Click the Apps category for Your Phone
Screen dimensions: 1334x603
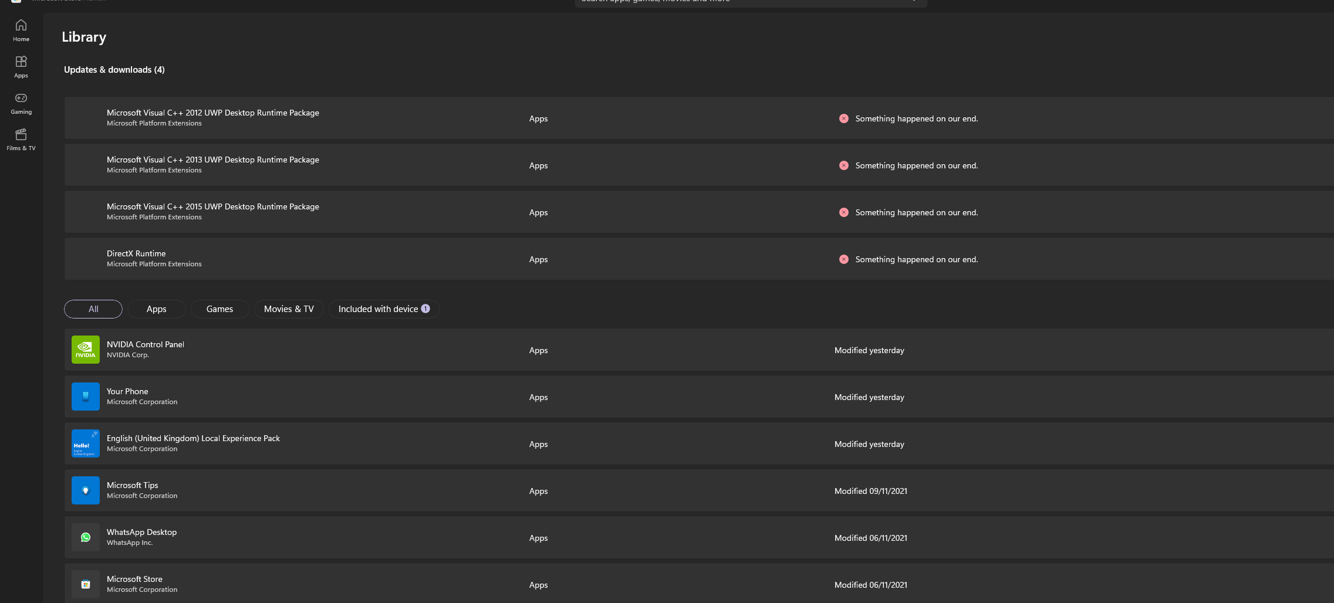(x=538, y=397)
